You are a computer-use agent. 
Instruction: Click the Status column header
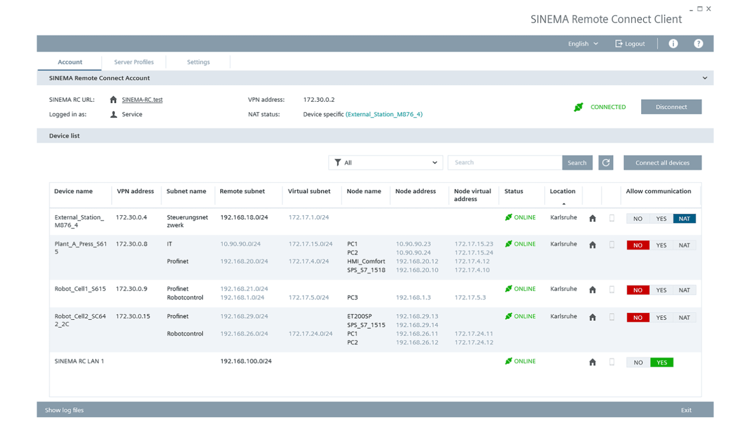point(513,192)
